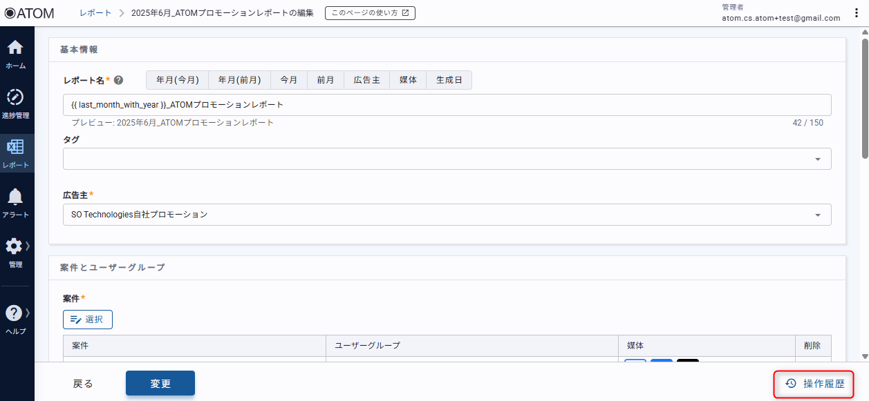This screenshot has width=869, height=401.
Task: Click the 変更 button
Action: pyautogui.click(x=160, y=384)
